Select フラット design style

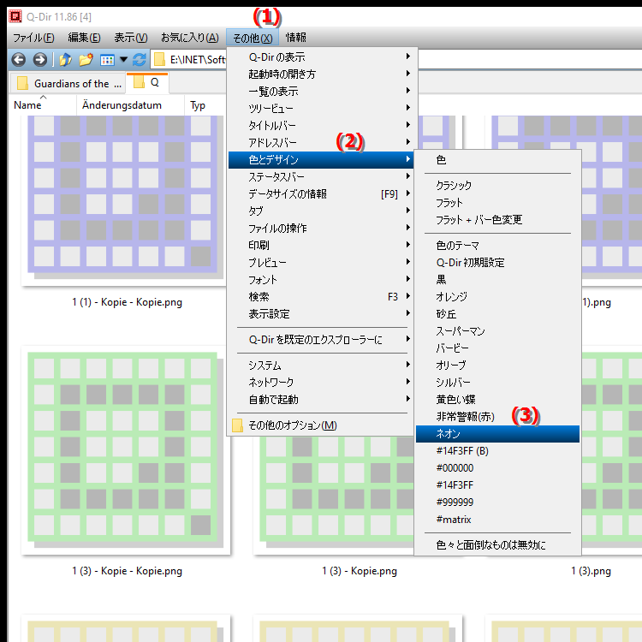pyautogui.click(x=497, y=203)
